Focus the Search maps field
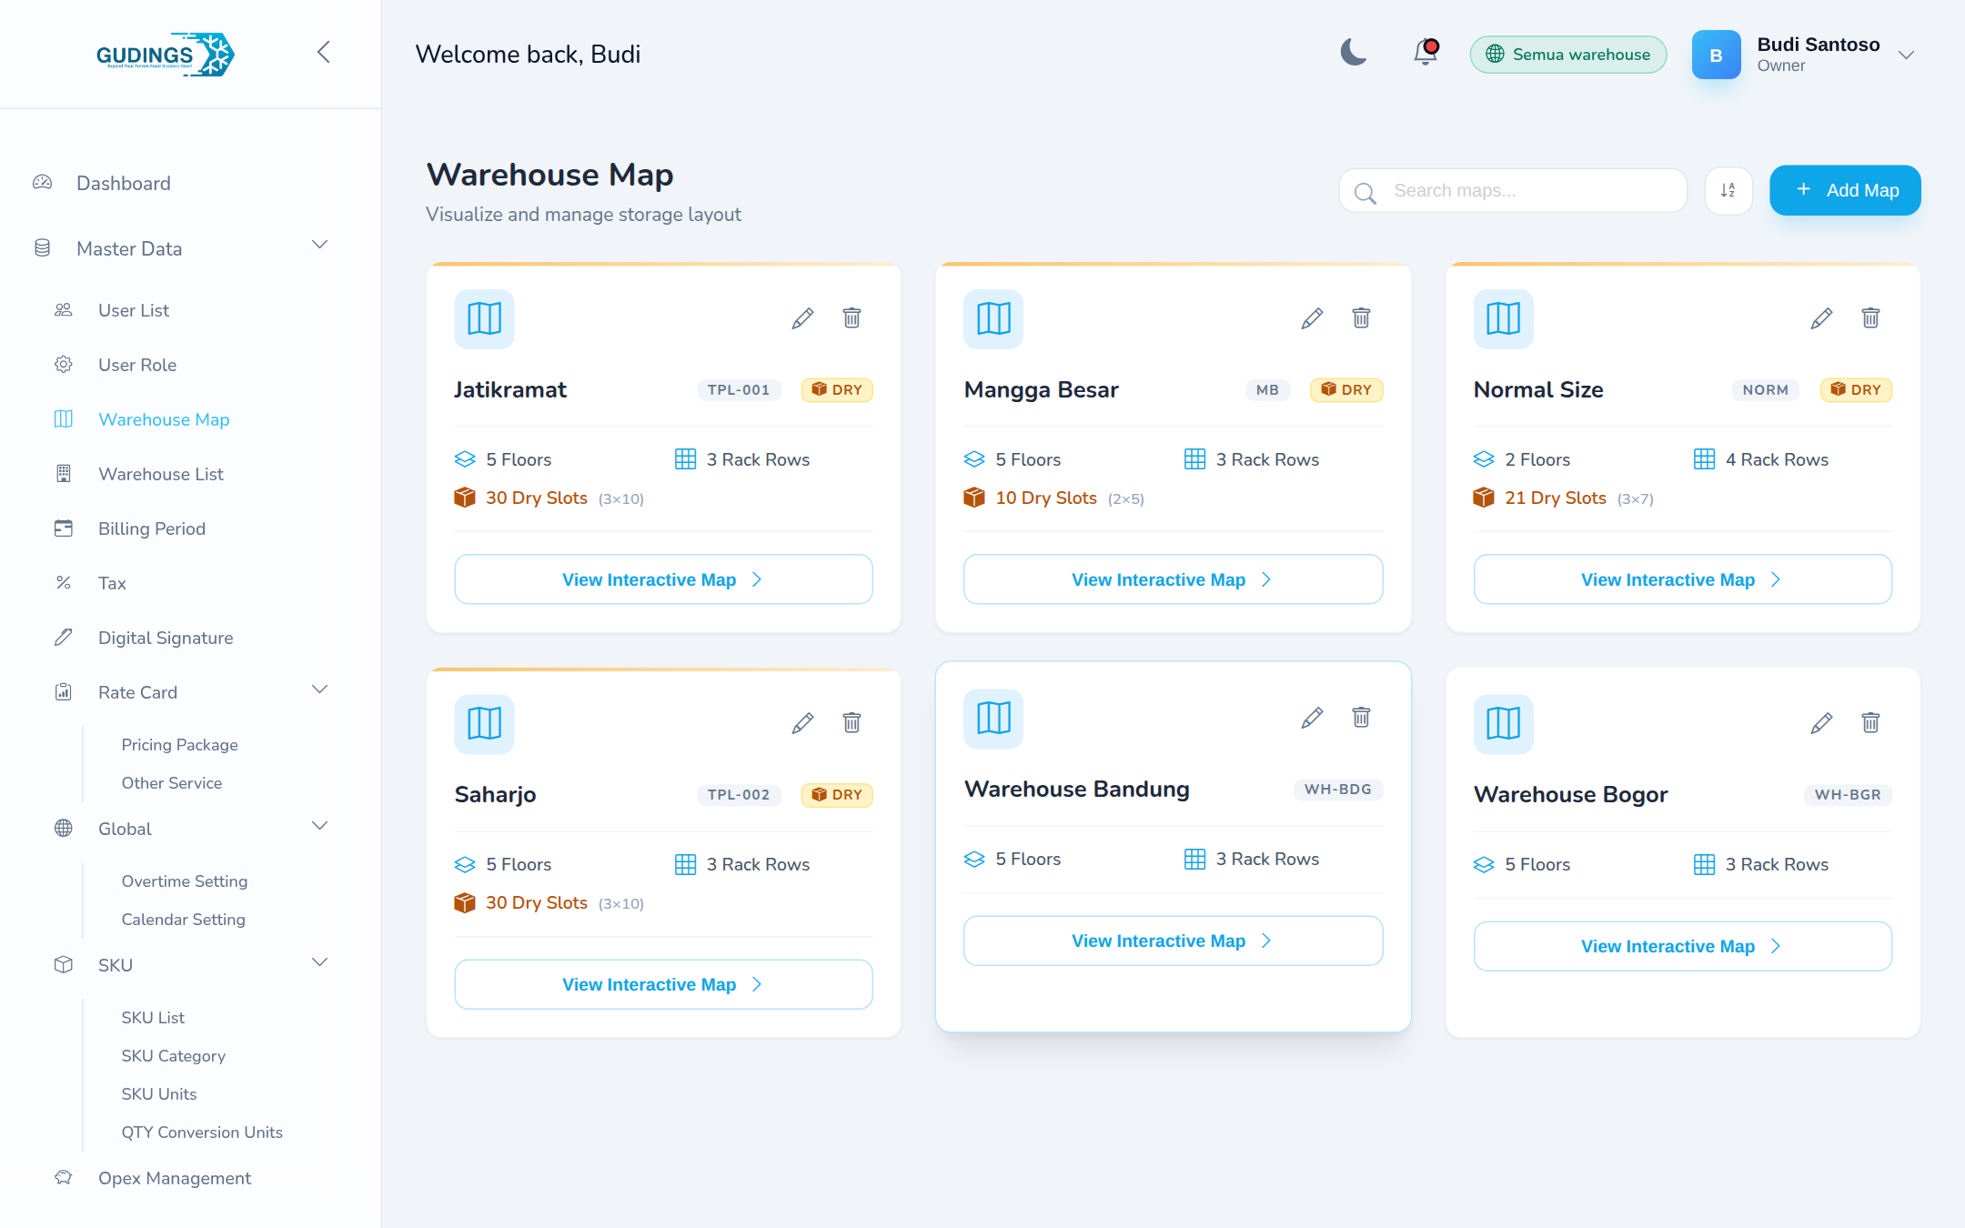The height and width of the screenshot is (1228, 1965). point(1514,191)
